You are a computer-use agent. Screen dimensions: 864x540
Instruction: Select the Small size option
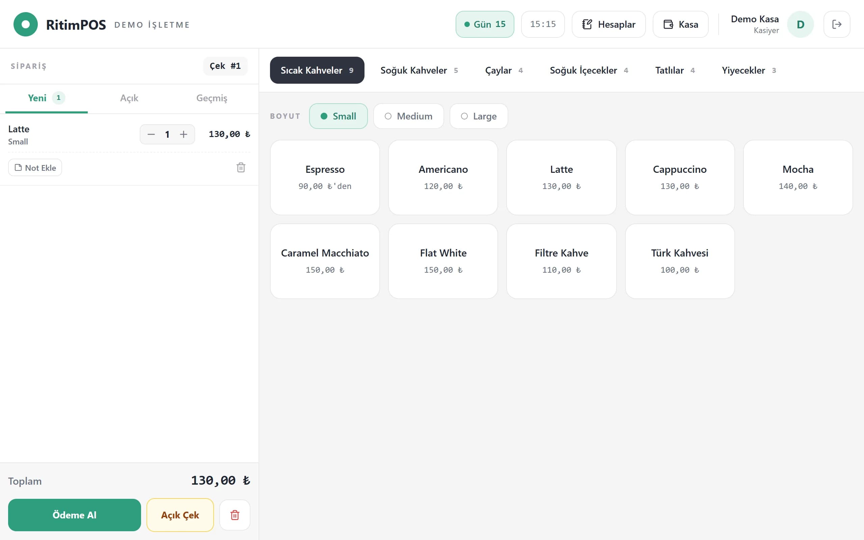pos(338,116)
